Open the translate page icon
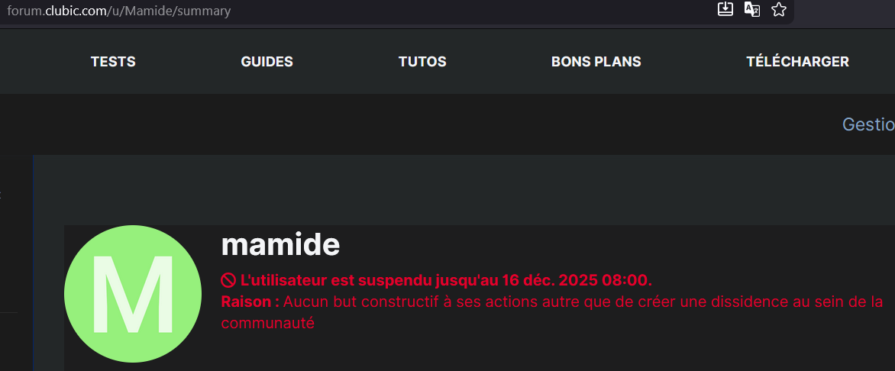895x371 pixels. (752, 9)
